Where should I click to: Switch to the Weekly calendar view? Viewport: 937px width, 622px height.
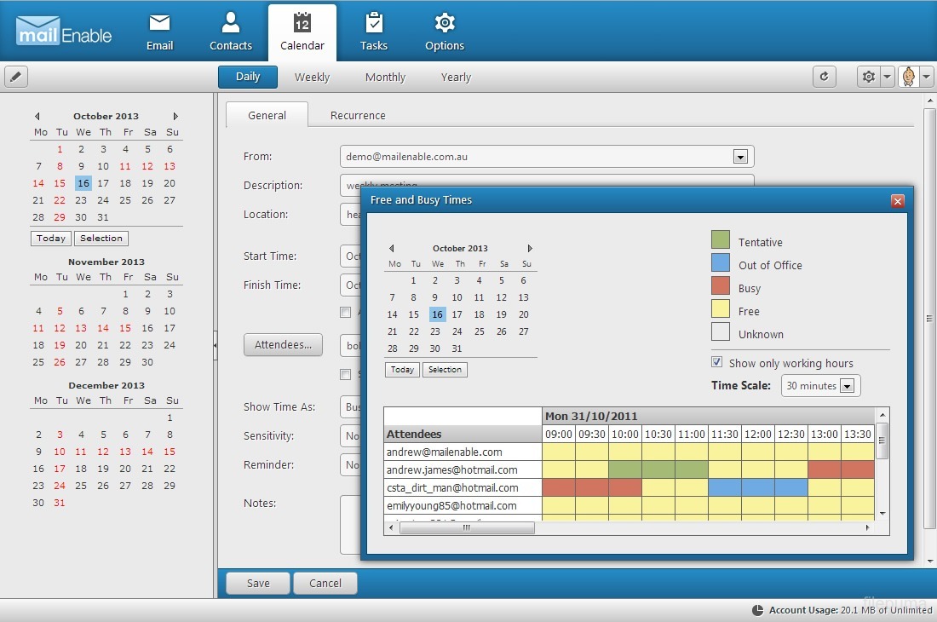pos(312,77)
